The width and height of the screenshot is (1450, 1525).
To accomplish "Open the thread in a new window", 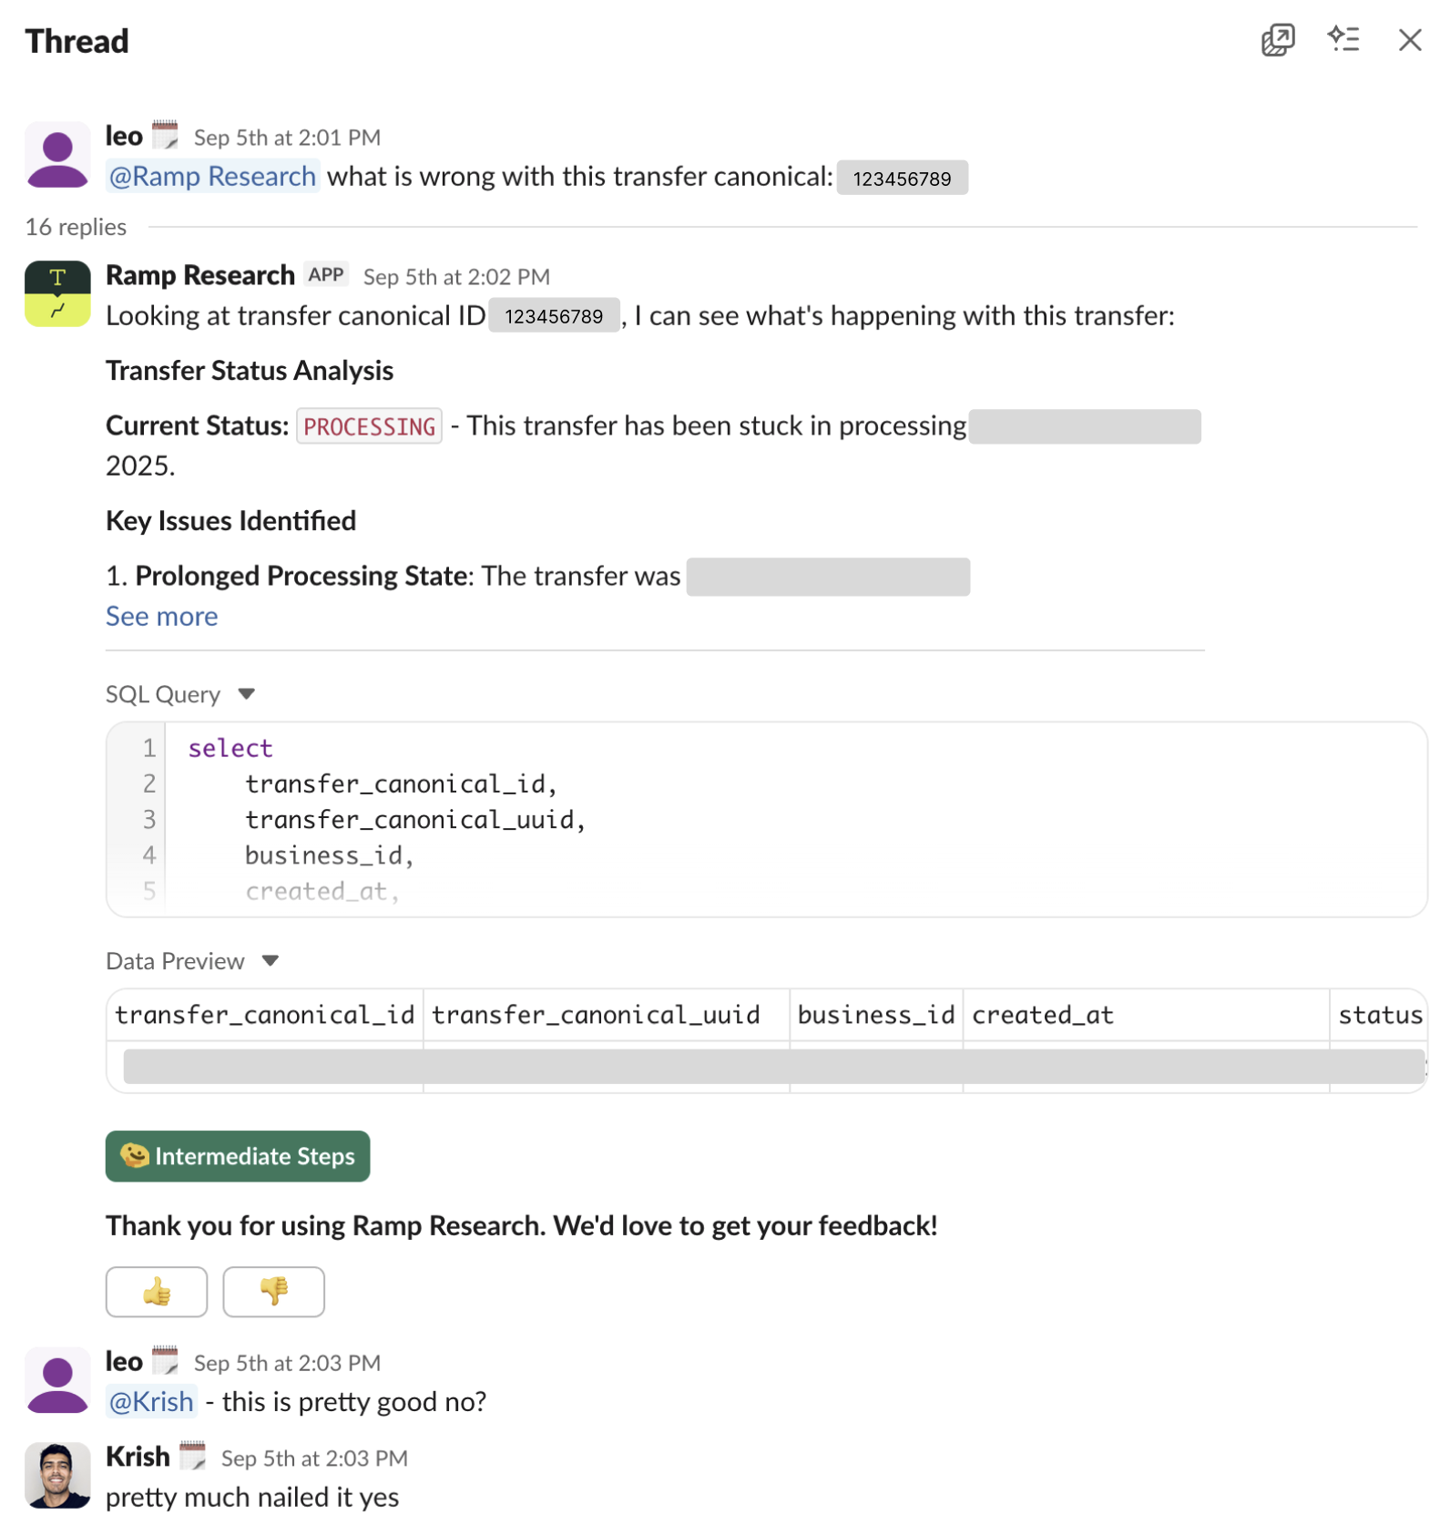I will tap(1277, 40).
